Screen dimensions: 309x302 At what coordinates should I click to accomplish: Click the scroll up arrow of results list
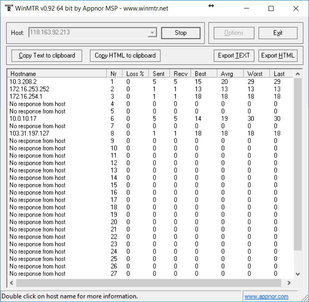point(298,74)
